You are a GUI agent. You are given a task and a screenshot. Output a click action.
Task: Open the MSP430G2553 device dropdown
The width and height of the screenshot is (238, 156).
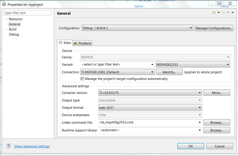[x=193, y=65]
